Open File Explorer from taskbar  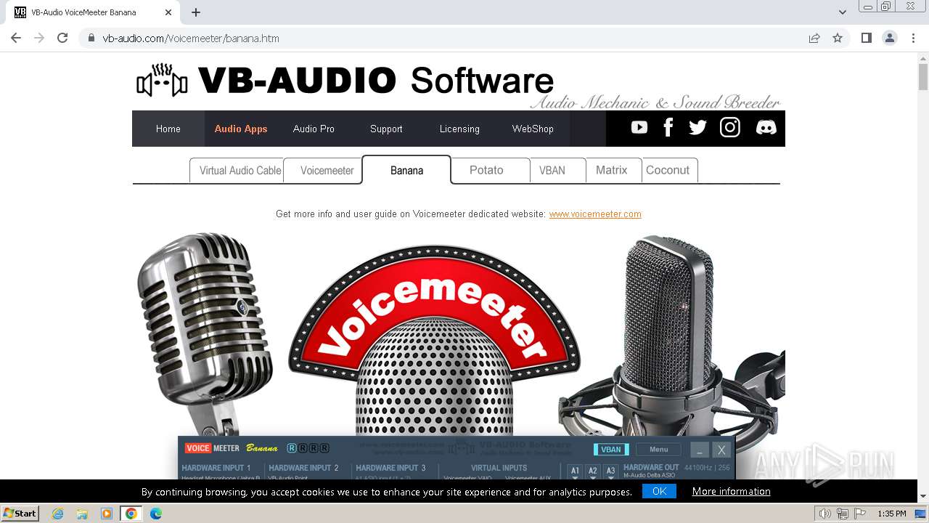82,514
